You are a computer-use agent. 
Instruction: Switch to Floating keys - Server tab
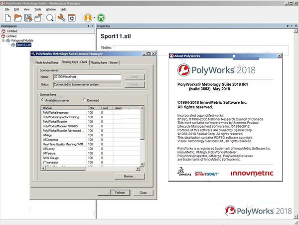click(104, 62)
